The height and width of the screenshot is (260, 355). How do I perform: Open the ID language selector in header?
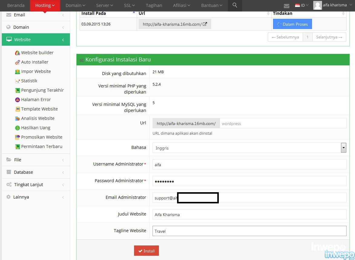(302, 5)
